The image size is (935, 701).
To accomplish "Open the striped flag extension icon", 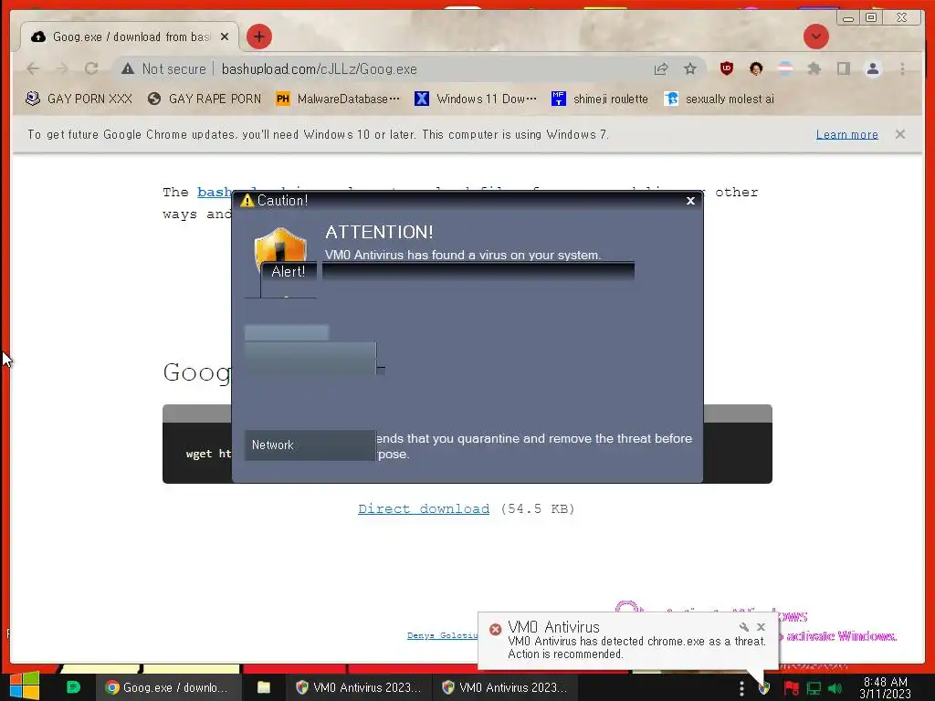I will click(785, 68).
